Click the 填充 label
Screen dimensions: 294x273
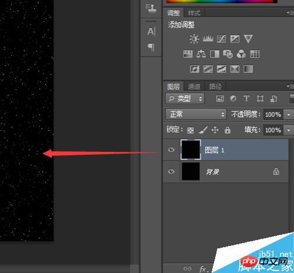252,129
